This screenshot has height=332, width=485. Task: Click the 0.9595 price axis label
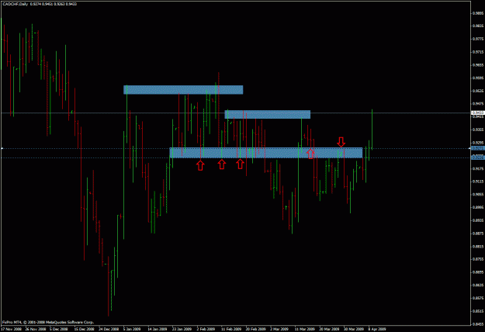pos(478,78)
